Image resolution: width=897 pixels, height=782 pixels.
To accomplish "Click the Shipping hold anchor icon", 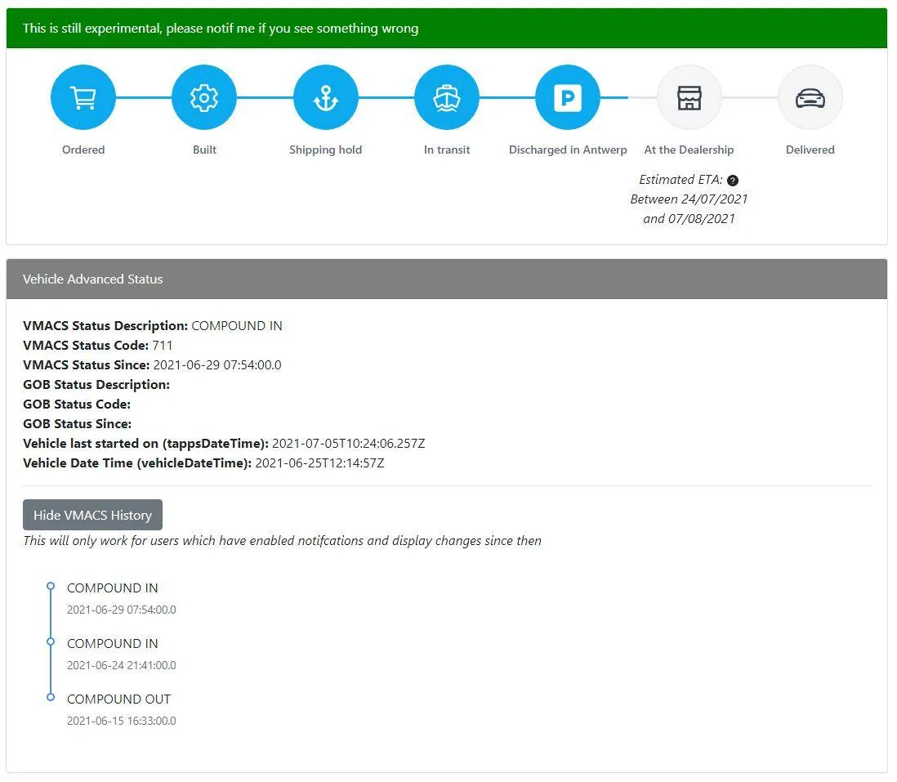I will point(325,97).
